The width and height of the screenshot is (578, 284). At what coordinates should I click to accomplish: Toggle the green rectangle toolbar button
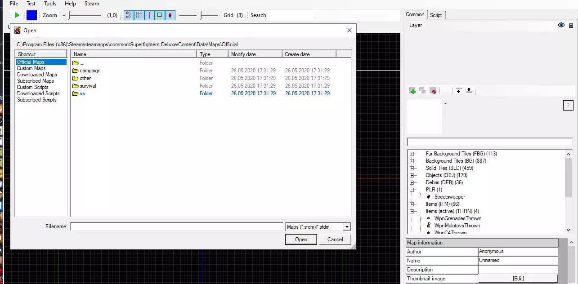(159, 15)
